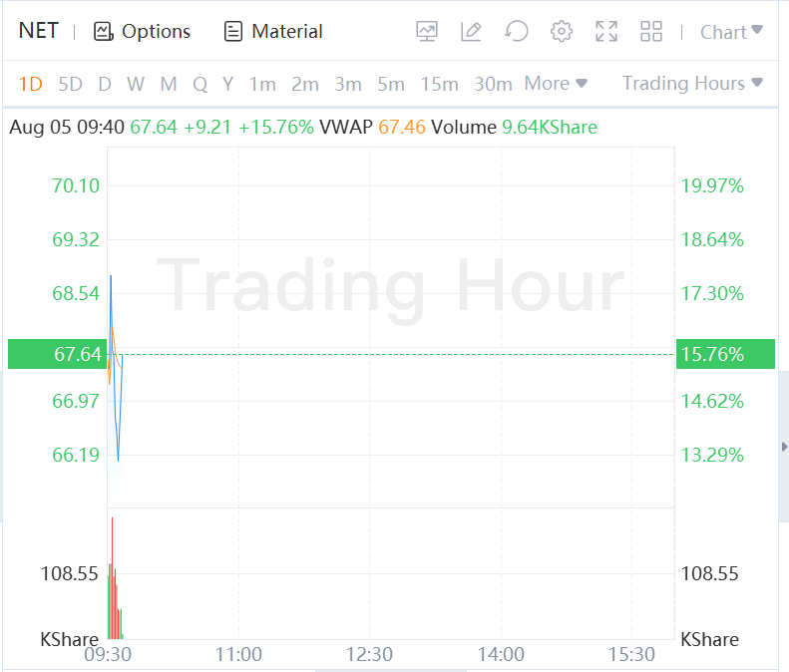The image size is (789, 672).
Task: Click the Material document icon
Action: 233,32
